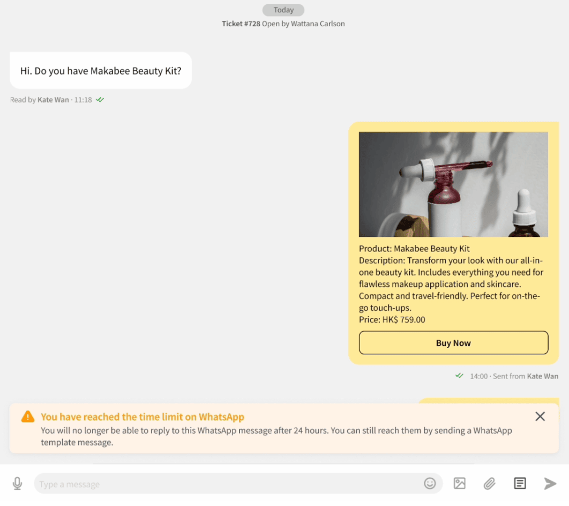The height and width of the screenshot is (506, 569).
Task: Click the green read checkmarks beside 11:18
Action: [100, 100]
